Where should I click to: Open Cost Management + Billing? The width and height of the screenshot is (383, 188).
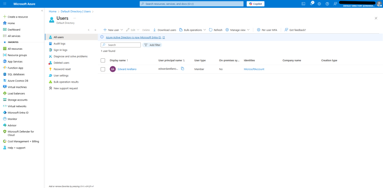coord(21,141)
